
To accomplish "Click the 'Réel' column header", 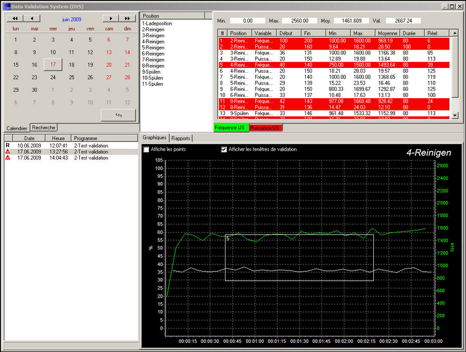I will pyautogui.click(x=437, y=33).
